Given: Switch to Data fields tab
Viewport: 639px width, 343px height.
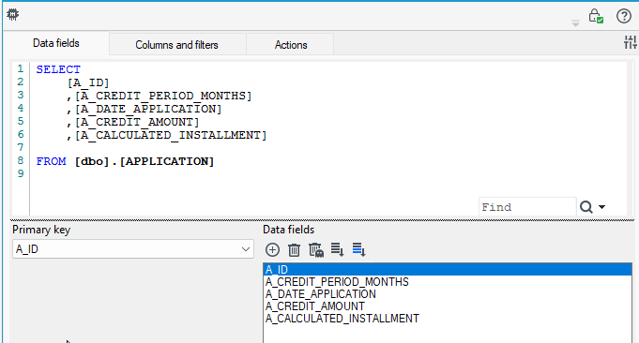Looking at the screenshot, I should [x=56, y=43].
